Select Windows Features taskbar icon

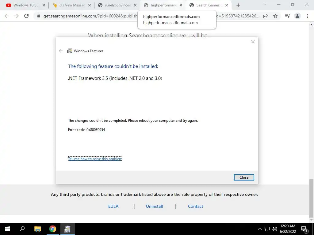pyautogui.click(x=67, y=229)
